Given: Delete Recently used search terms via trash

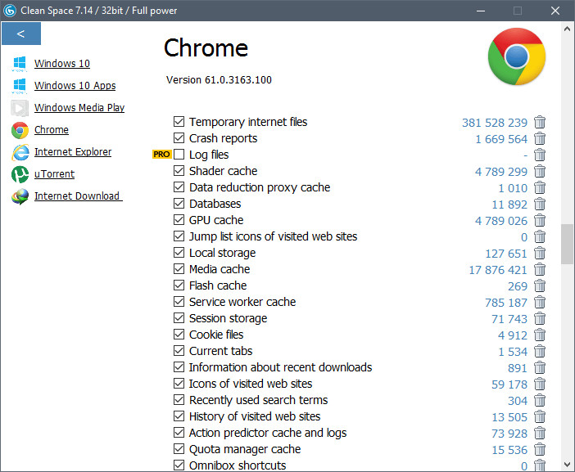Looking at the screenshot, I should coord(540,400).
